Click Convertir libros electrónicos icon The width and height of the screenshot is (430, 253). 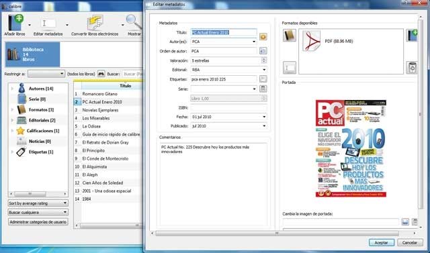point(95,23)
